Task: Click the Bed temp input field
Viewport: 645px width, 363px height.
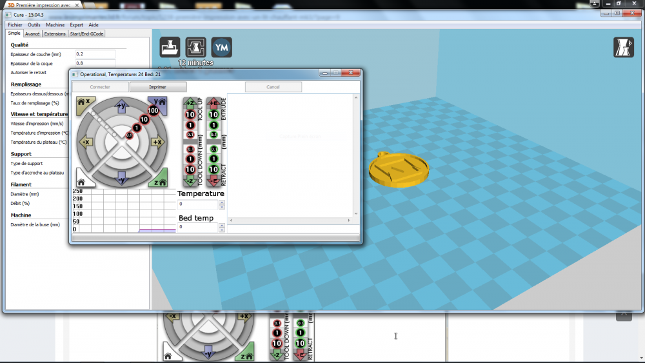Action: click(198, 228)
